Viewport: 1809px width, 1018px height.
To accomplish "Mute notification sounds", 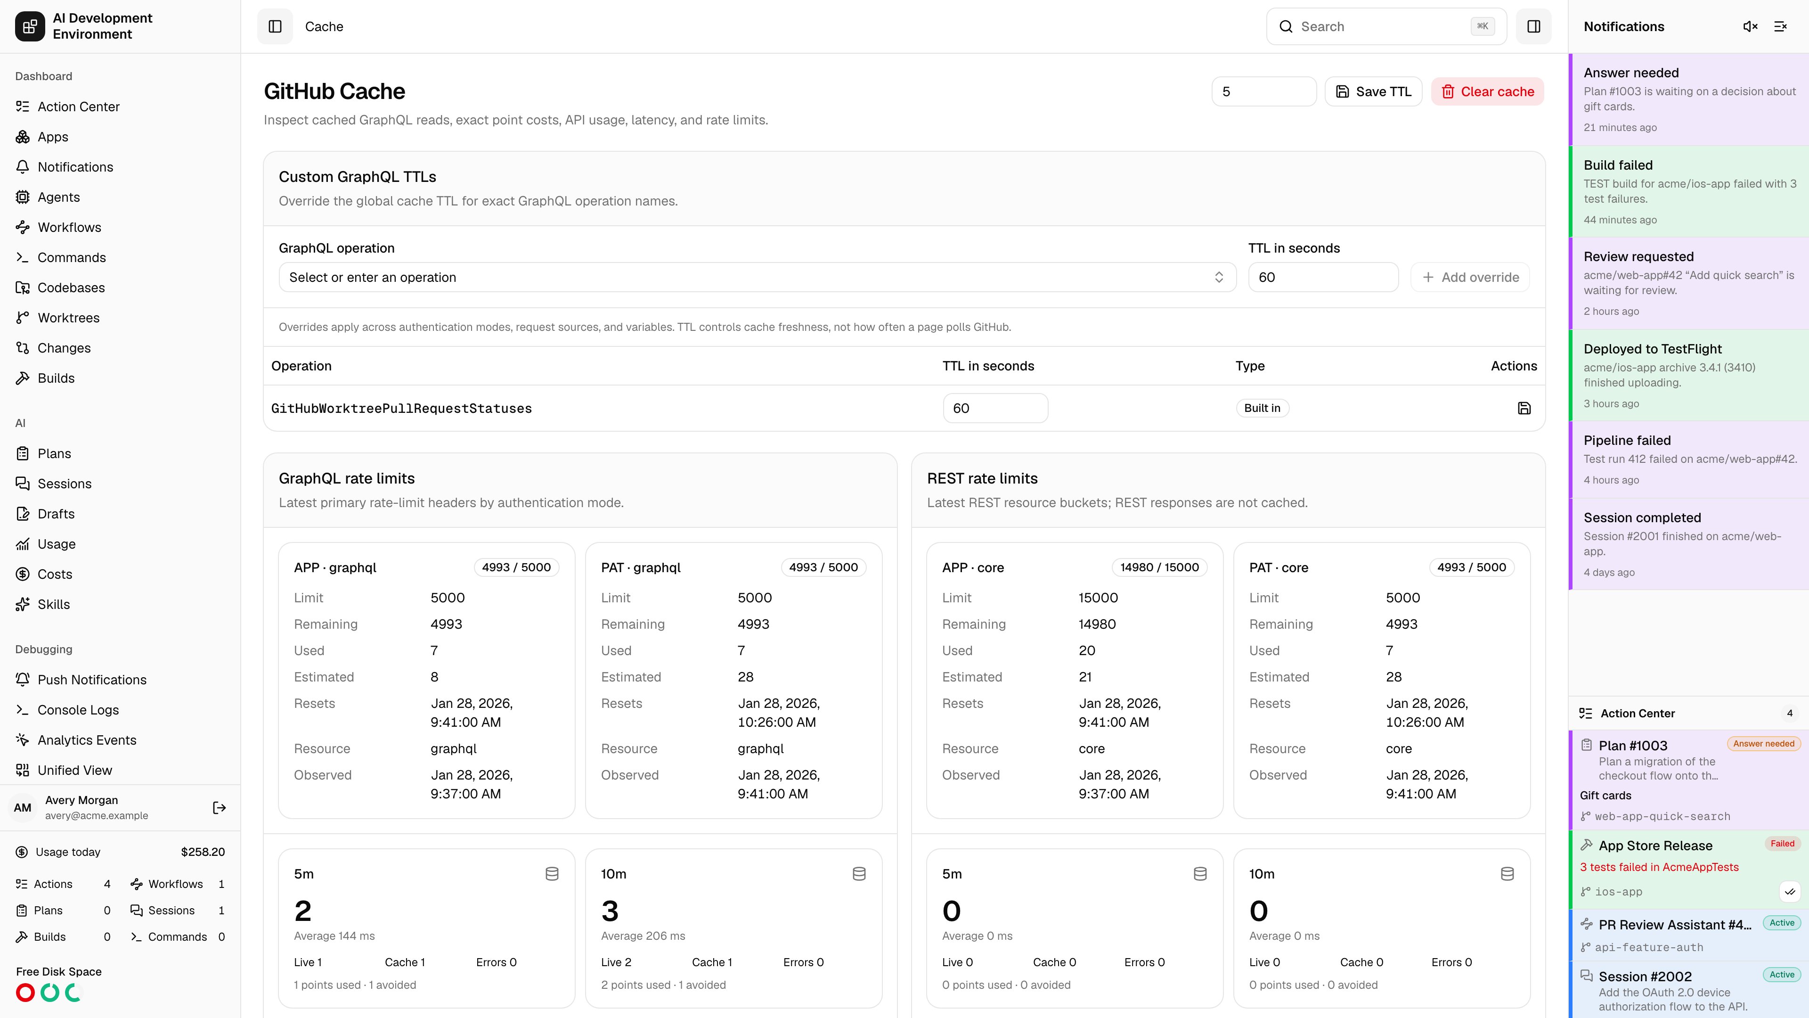I will (1750, 27).
